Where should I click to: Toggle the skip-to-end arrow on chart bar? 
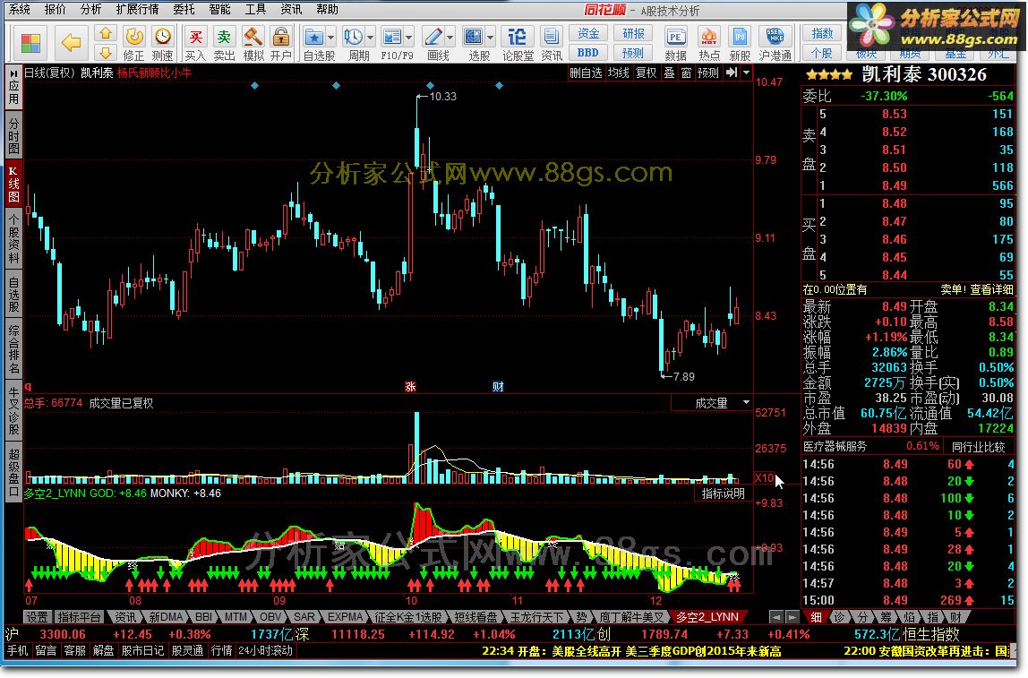(x=732, y=73)
